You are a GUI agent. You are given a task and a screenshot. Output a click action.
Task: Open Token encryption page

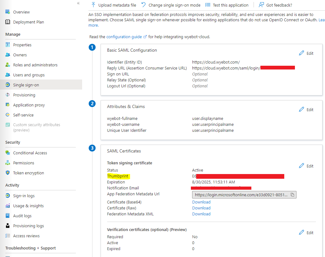29,173
